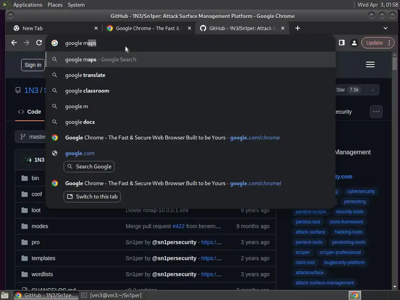400x300 pixels.
Task: Open the conf folder
Action: 36,194
